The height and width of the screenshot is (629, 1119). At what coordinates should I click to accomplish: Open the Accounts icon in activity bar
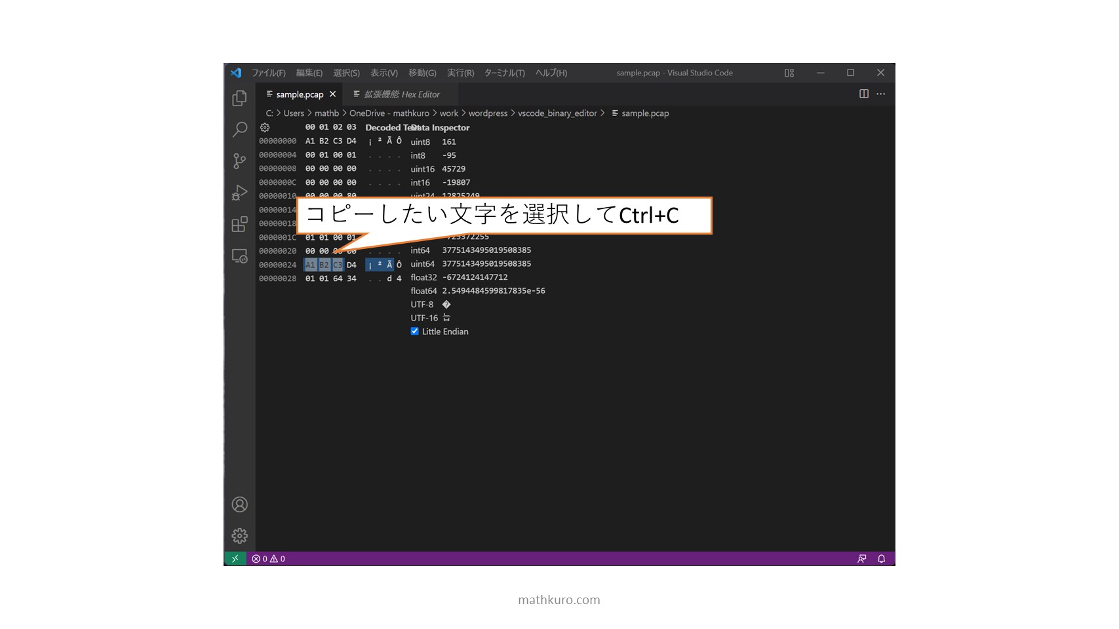(x=239, y=505)
